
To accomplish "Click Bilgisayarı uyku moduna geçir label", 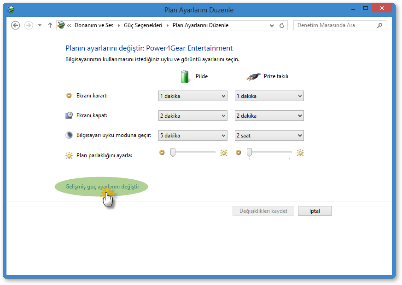I will coord(114,135).
